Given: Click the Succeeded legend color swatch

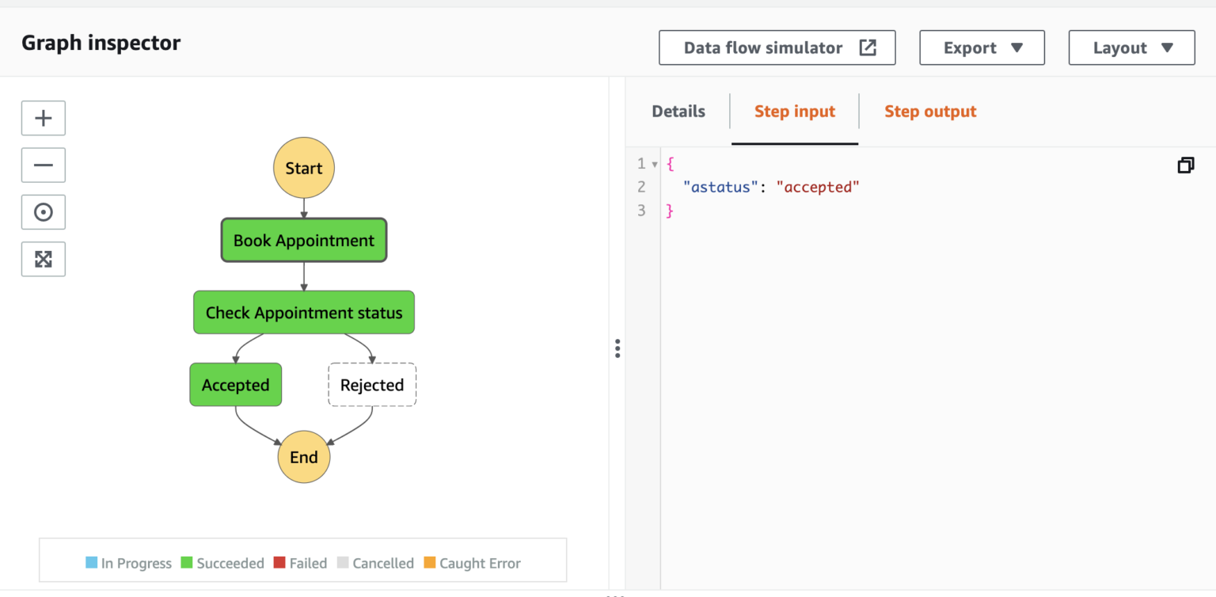Looking at the screenshot, I should click(187, 562).
